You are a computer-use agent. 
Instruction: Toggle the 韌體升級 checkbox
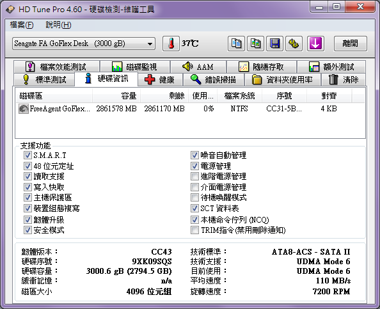click(x=28, y=220)
